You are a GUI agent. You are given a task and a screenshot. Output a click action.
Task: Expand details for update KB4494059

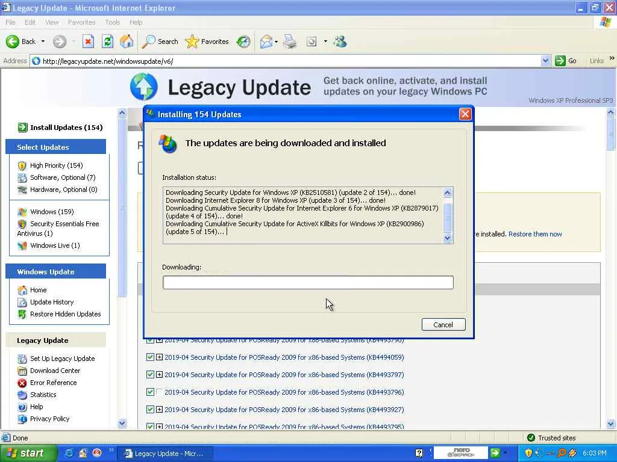click(159, 357)
